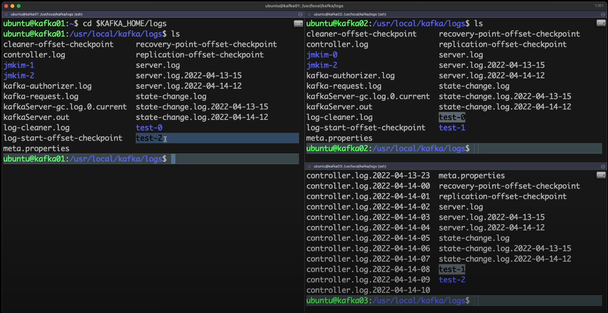Screen dimensions: 608x313
Task: Click meta.properties in kafka01 pane
Action: pos(36,149)
